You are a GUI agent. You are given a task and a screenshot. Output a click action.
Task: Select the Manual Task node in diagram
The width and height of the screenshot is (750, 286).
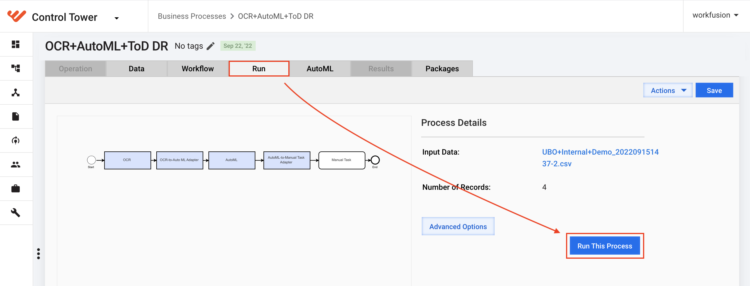pyautogui.click(x=342, y=160)
